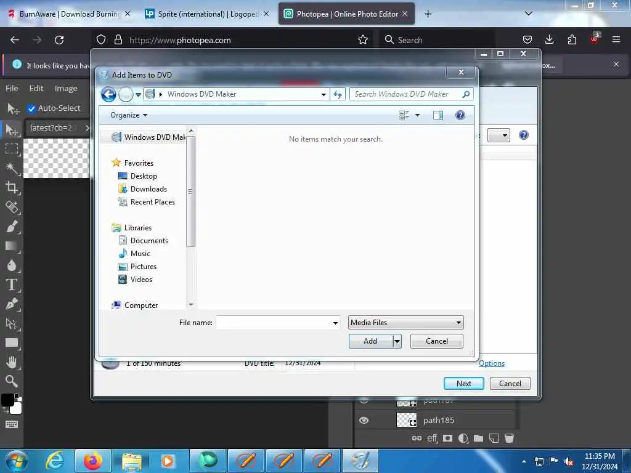
Task: Click the File name input field
Action: [274, 323]
